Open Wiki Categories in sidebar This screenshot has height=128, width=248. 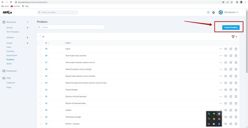point(11,83)
